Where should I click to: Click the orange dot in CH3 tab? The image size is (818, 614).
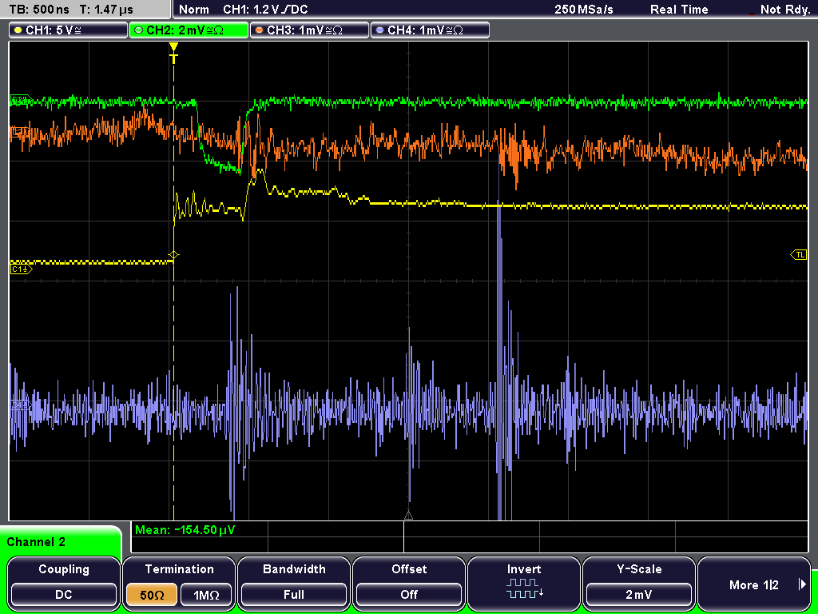pyautogui.click(x=260, y=30)
